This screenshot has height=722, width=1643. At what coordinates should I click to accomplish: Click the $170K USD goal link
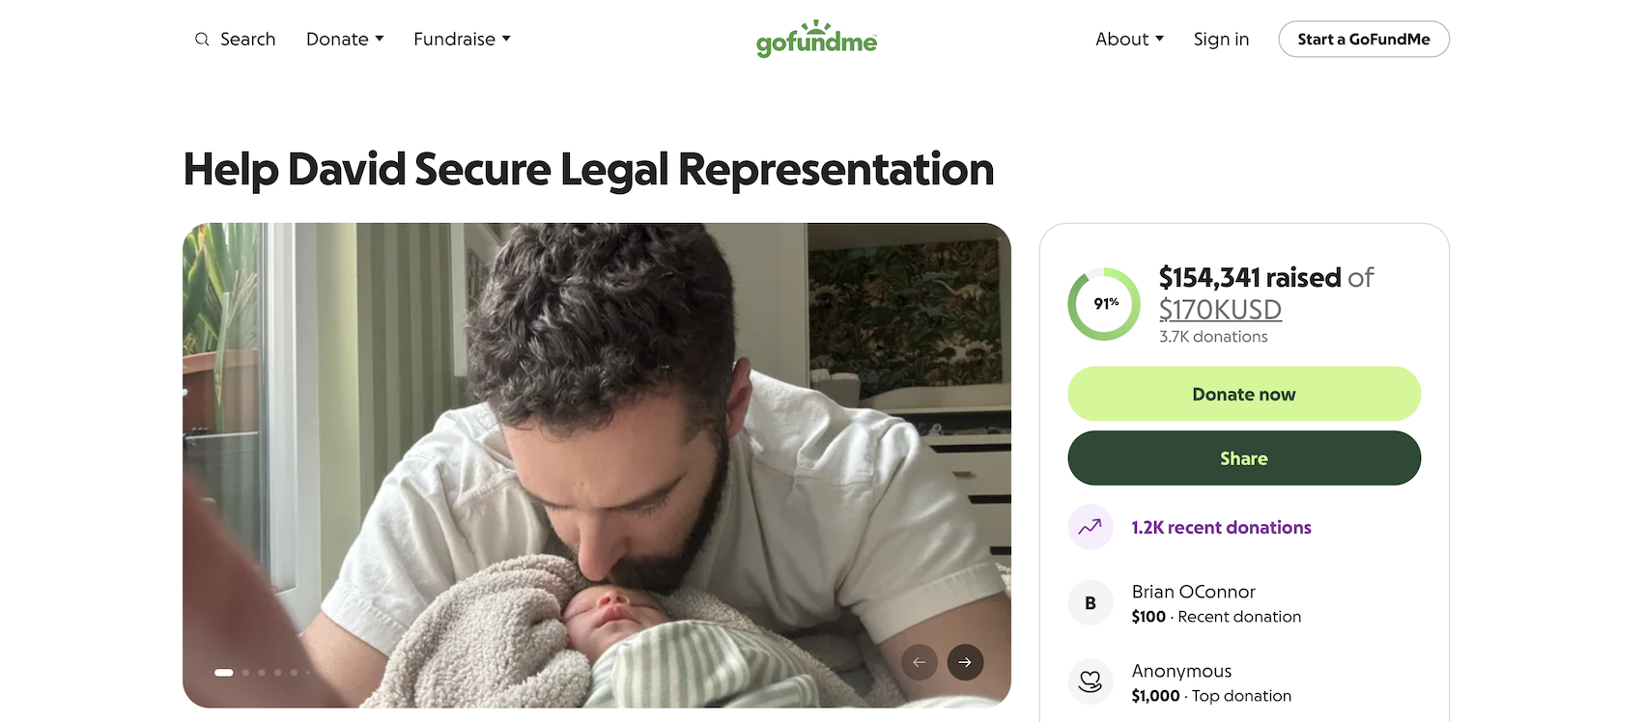1220,310
